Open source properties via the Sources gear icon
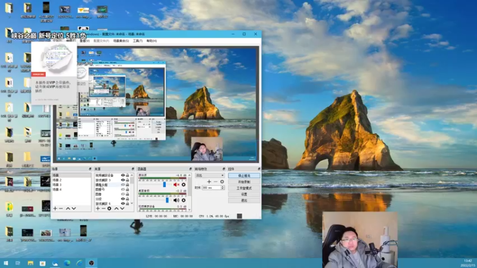Screen dimensions: 477x268 [109, 208]
